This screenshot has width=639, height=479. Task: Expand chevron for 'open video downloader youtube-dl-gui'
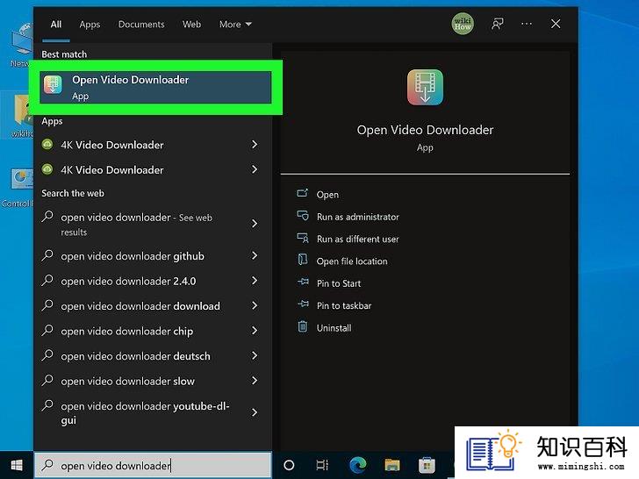click(255, 412)
